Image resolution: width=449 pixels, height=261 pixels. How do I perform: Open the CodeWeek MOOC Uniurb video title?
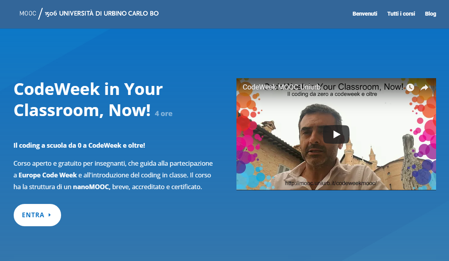tap(281, 87)
